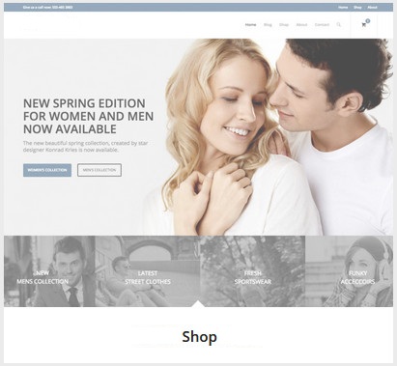Click Shop link in top blue bar
This screenshot has height=366, width=397.
point(357,7)
